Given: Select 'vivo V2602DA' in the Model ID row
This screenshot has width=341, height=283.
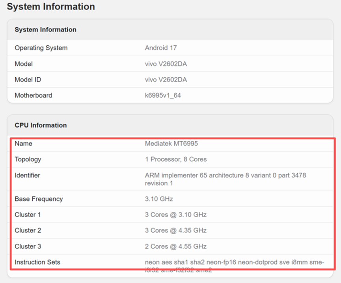Looking at the screenshot, I should tap(166, 80).
